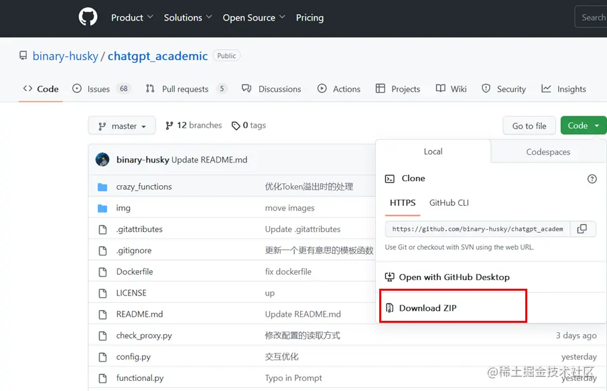This screenshot has width=607, height=391.
Task: Open the Actions tab
Action: 339,89
